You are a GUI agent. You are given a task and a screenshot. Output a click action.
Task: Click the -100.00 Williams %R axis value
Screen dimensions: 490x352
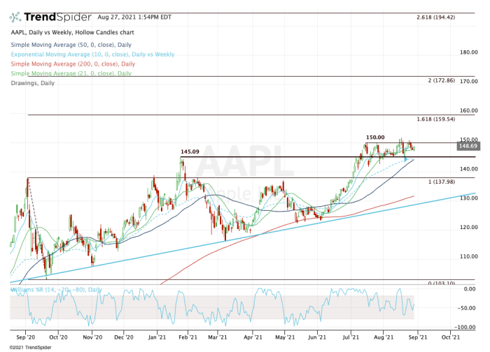pos(465,327)
